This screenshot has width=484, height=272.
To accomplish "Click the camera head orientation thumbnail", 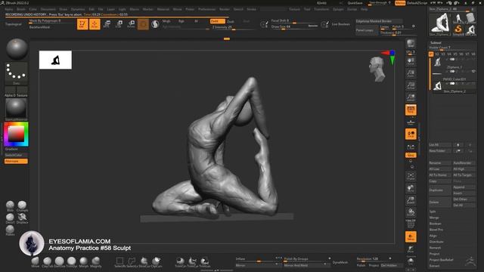I will [377, 69].
